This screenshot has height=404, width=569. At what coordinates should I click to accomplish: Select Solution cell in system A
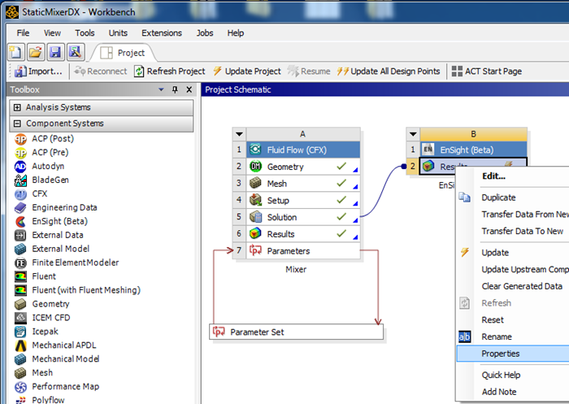(x=303, y=217)
